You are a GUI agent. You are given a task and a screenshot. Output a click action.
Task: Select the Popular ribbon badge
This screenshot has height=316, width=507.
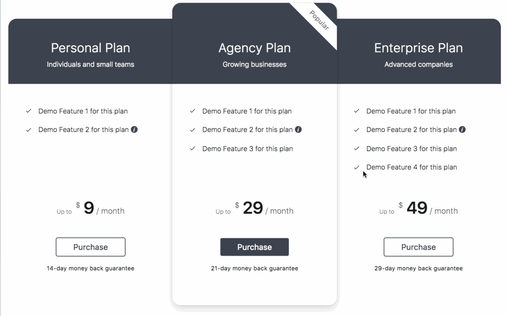(319, 20)
